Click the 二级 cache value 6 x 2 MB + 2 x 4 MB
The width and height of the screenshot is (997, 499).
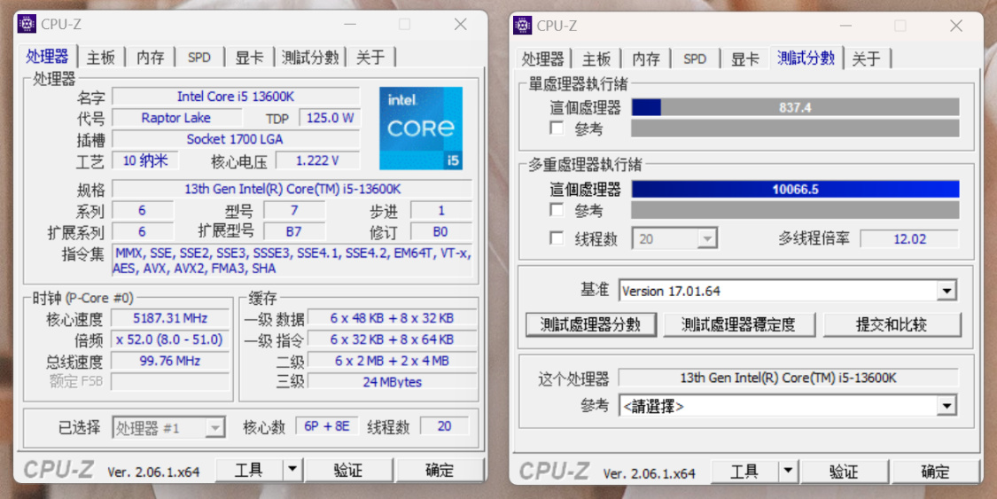392,361
